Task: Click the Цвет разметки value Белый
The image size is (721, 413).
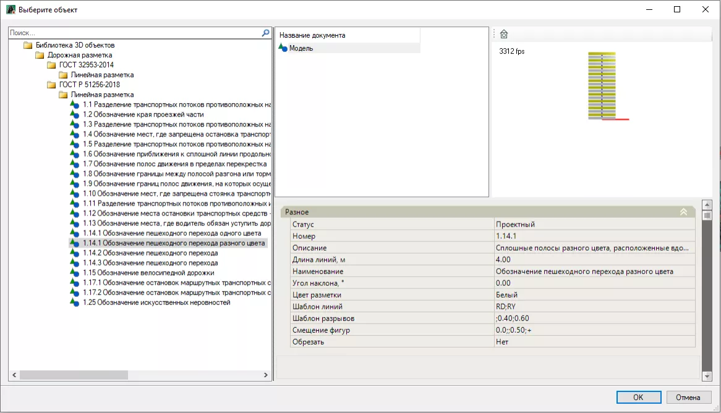Action: pos(506,295)
